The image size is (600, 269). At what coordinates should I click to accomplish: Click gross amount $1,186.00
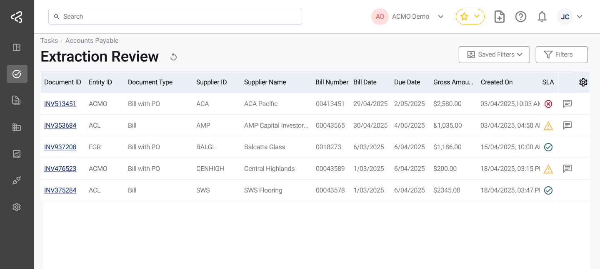click(x=447, y=147)
